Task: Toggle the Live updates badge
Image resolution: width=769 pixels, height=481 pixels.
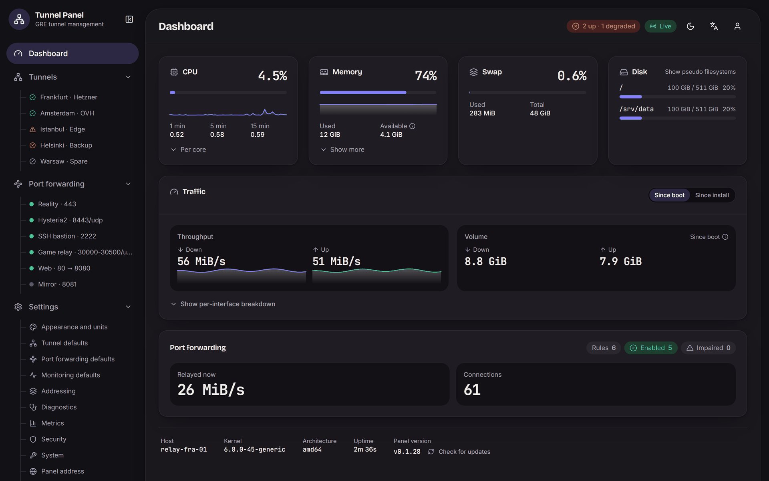Action: pos(660,26)
